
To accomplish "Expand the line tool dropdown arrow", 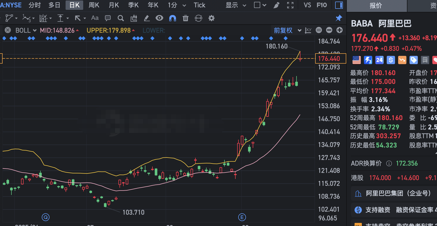I will point(16,18).
